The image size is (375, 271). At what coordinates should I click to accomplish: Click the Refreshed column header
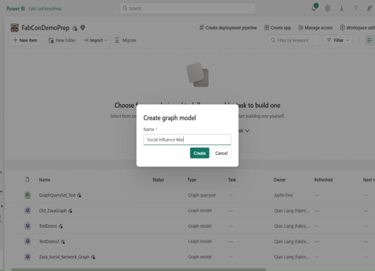coord(323,180)
